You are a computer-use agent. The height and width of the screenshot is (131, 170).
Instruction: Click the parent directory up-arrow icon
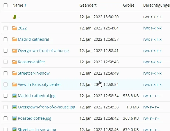(x=15, y=17)
